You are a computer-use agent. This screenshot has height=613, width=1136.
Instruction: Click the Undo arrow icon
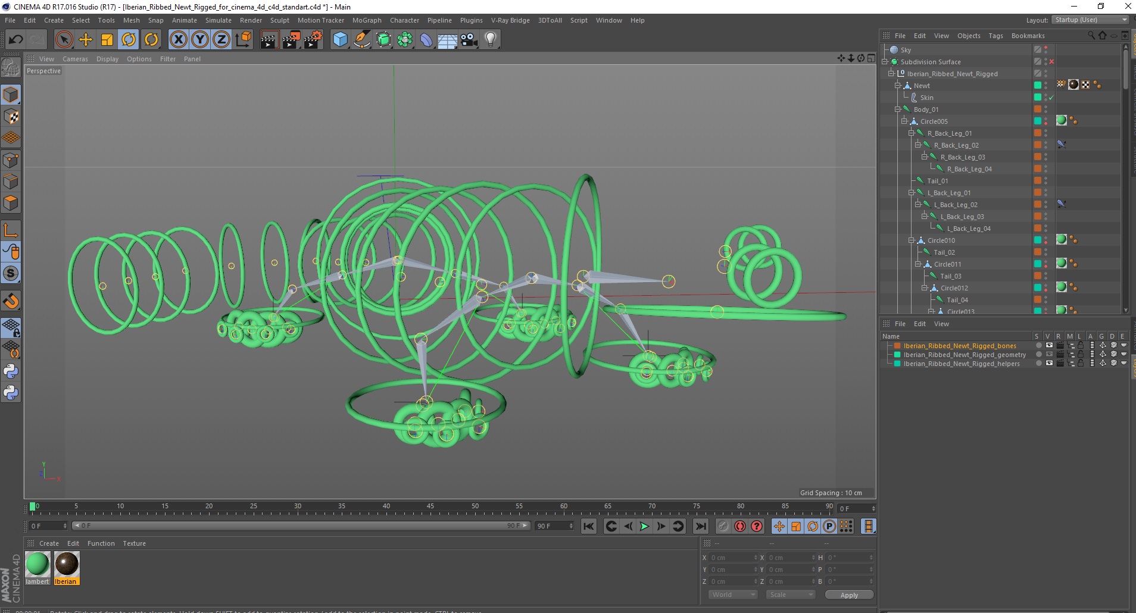[x=15, y=40]
